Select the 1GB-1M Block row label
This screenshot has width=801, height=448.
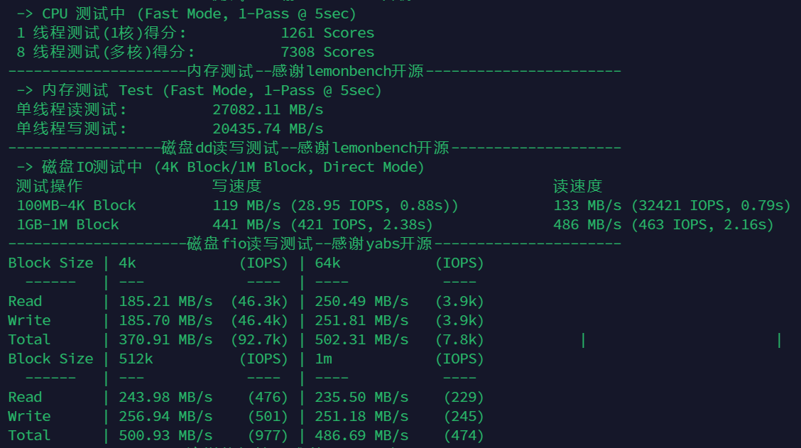click(x=67, y=224)
